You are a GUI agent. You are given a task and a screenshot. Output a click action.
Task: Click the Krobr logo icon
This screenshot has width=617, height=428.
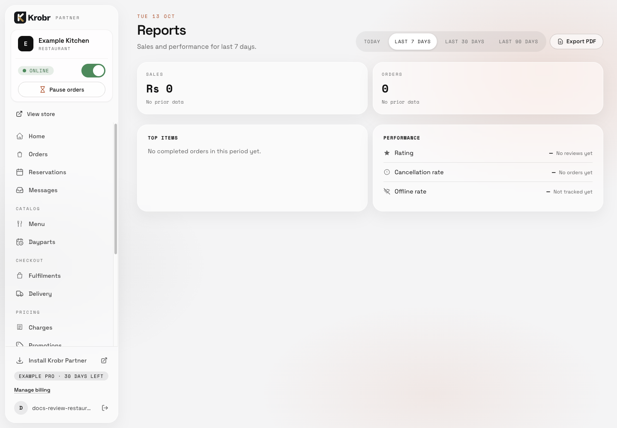(x=20, y=18)
